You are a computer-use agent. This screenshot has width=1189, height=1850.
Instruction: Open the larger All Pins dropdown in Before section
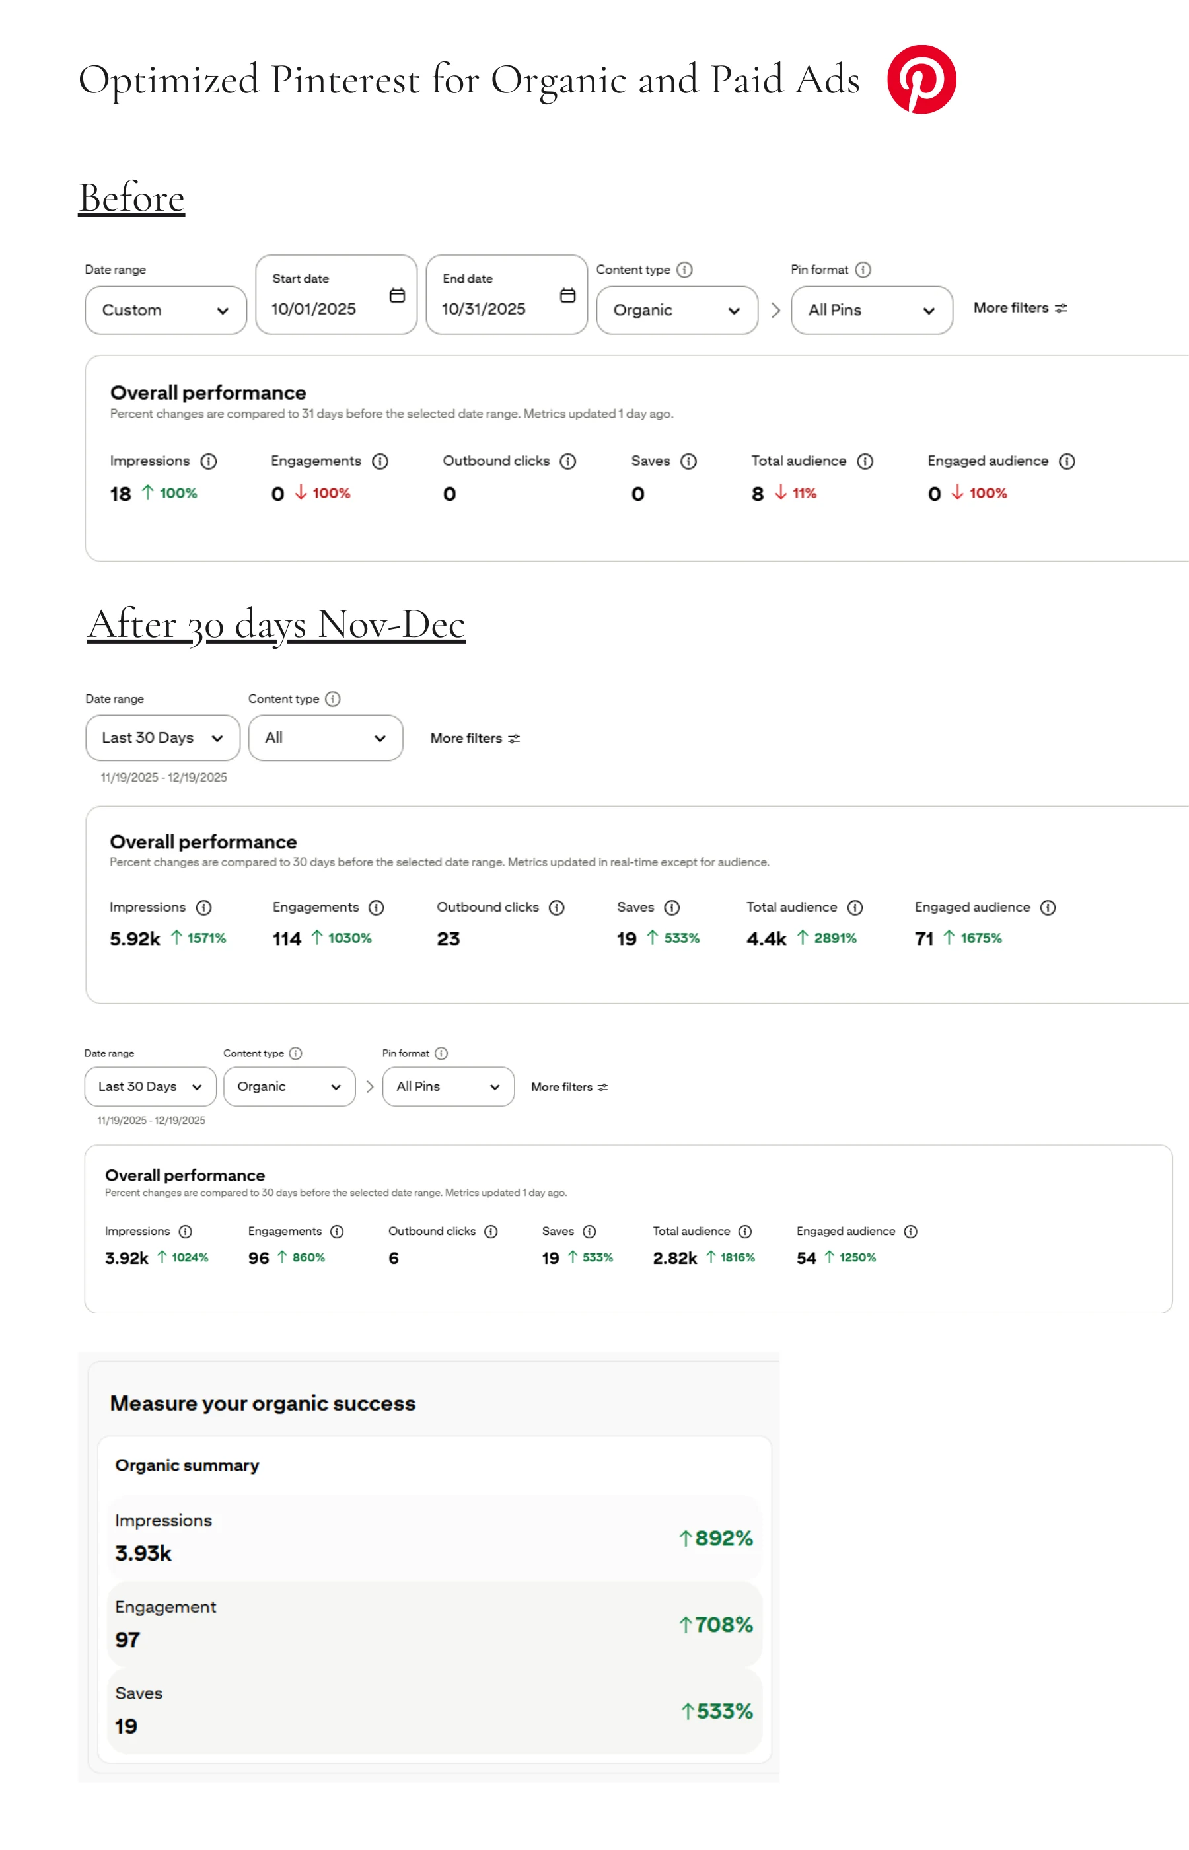point(871,311)
